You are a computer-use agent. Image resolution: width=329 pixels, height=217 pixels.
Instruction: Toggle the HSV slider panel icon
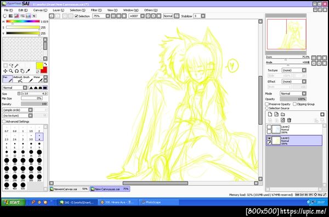click(16, 16)
